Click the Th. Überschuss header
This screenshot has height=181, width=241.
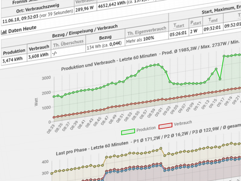click(68, 43)
